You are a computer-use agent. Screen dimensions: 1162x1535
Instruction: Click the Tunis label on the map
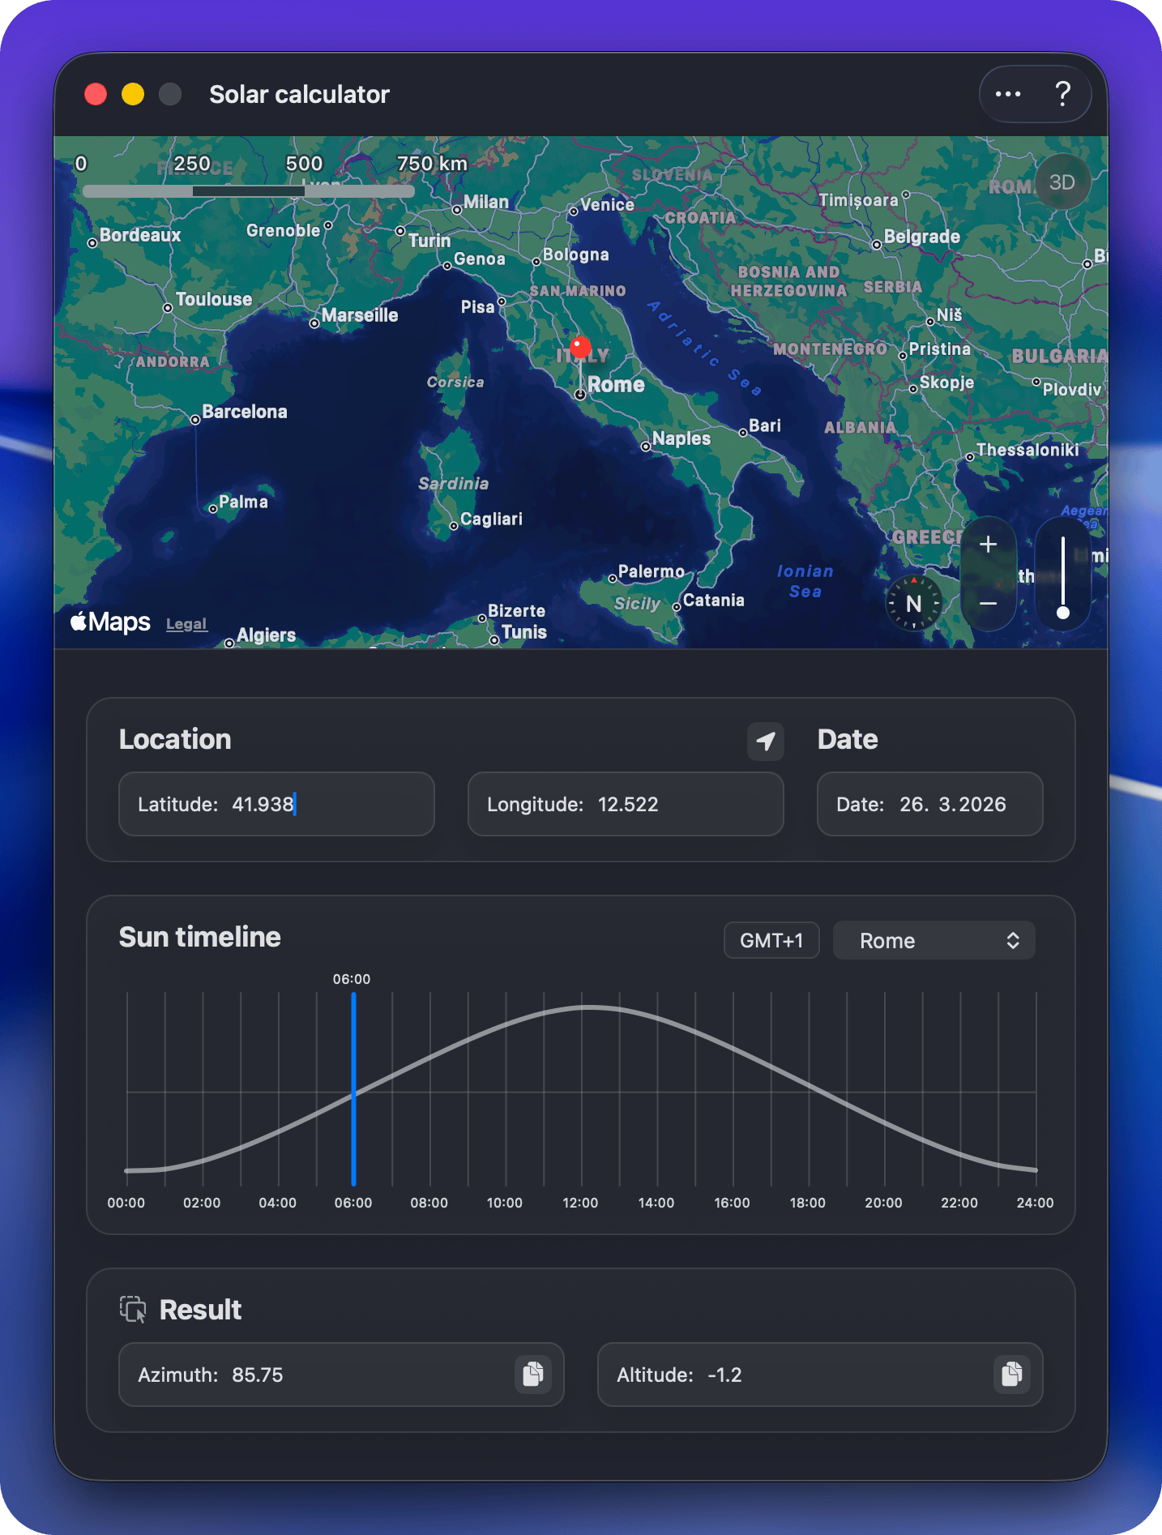[x=524, y=632]
